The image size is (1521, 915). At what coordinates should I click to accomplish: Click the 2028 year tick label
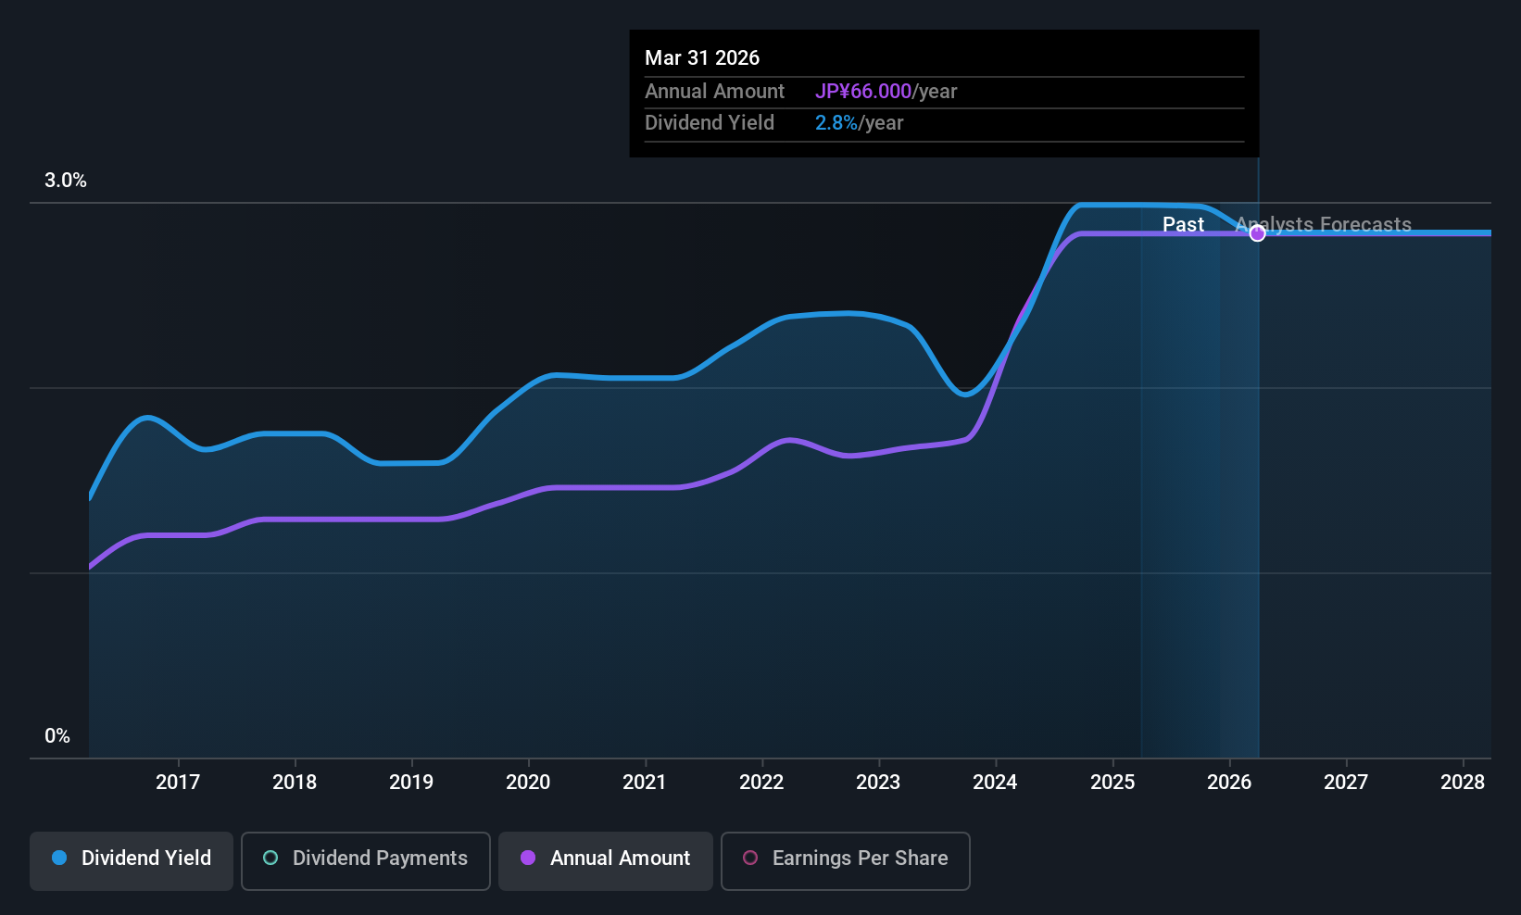(x=1463, y=783)
